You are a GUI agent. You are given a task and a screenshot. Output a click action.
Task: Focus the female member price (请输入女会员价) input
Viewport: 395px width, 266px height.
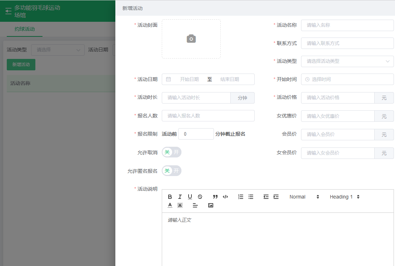click(338, 153)
